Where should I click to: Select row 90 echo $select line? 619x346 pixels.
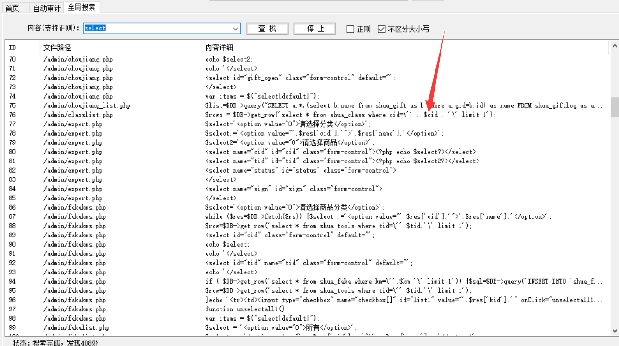coord(227,244)
